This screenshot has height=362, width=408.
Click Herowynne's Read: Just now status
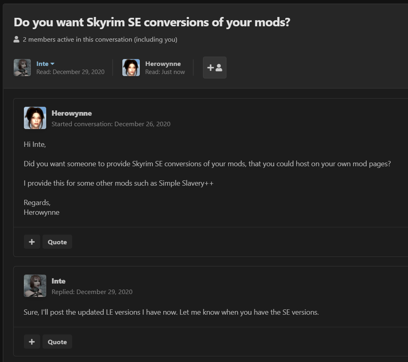click(x=165, y=72)
